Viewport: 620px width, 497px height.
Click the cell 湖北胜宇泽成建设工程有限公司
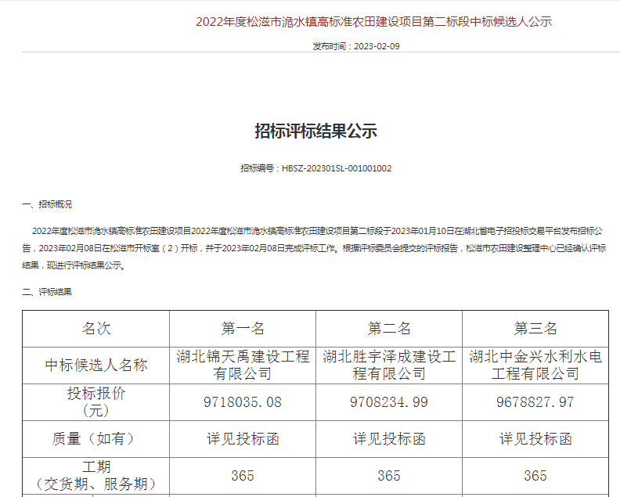pyautogui.click(x=389, y=366)
